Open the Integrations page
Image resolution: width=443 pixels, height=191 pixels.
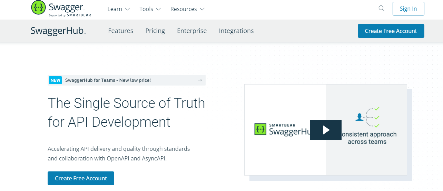[x=236, y=31]
